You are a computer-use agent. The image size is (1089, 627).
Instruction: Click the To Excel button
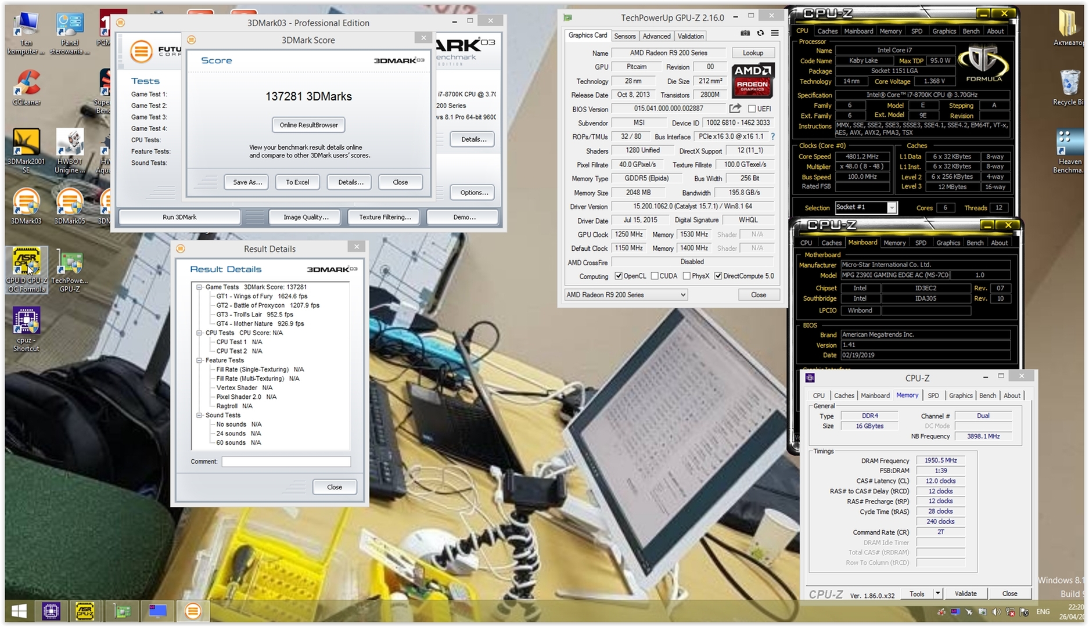(x=297, y=182)
